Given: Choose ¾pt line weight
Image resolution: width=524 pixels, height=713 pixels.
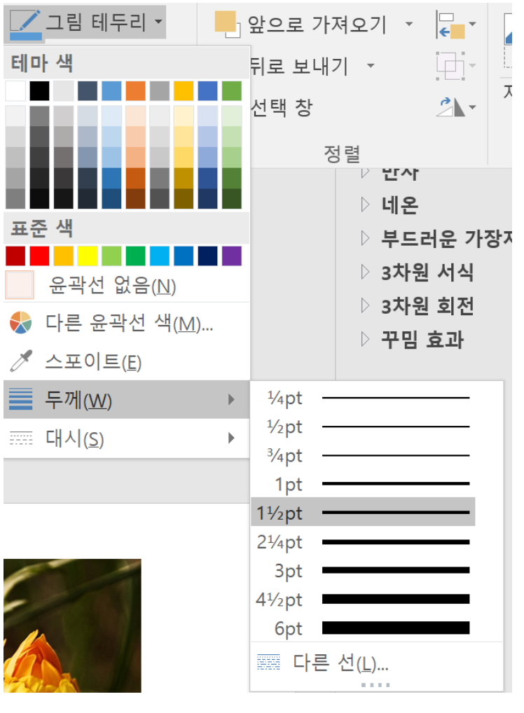Looking at the screenshot, I should click(363, 455).
